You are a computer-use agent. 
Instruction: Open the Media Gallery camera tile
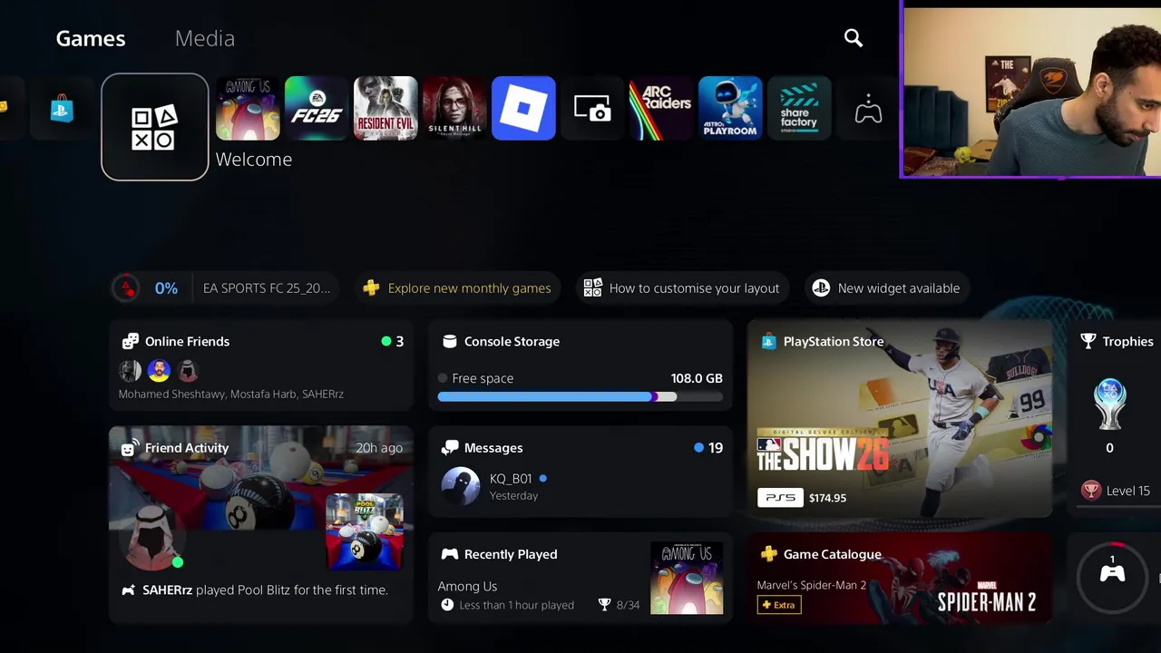tap(592, 108)
